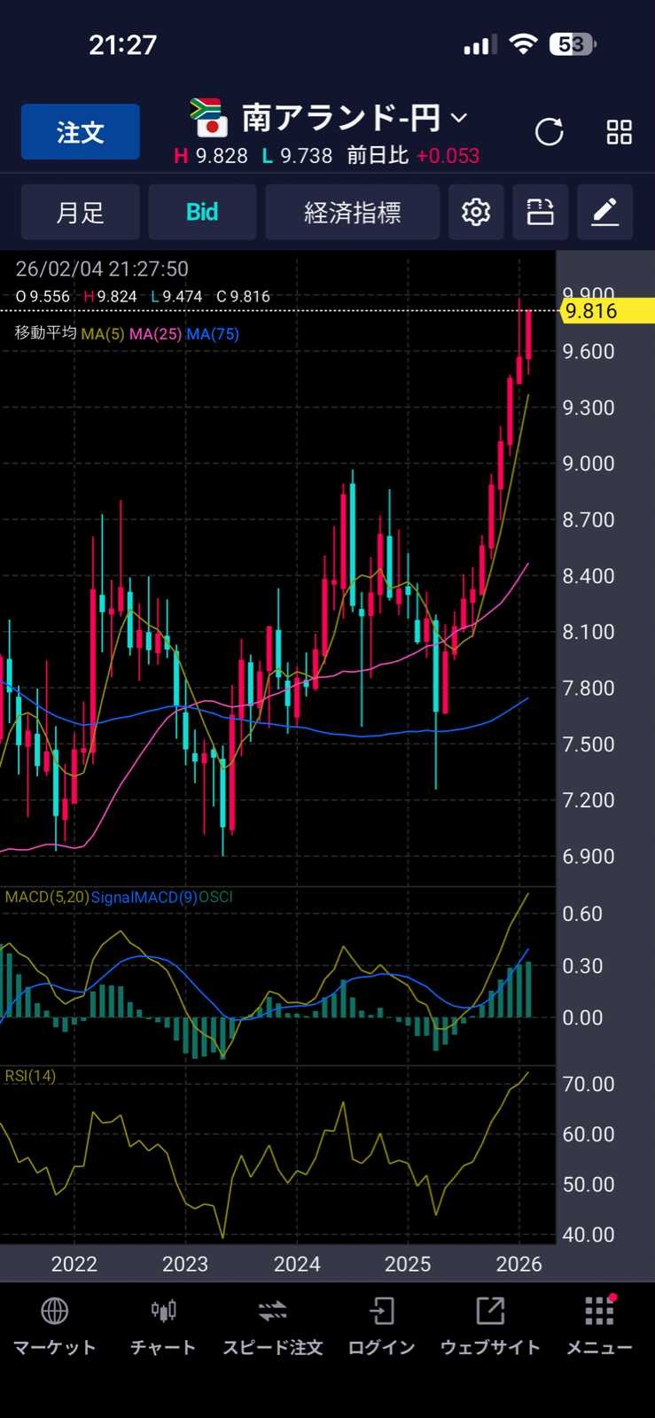The height and width of the screenshot is (1418, 655).
Task: Open the ウェブサイト external link
Action: pos(490,1326)
